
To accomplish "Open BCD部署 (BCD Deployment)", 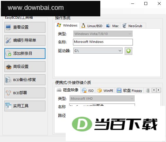I will point(25,93).
